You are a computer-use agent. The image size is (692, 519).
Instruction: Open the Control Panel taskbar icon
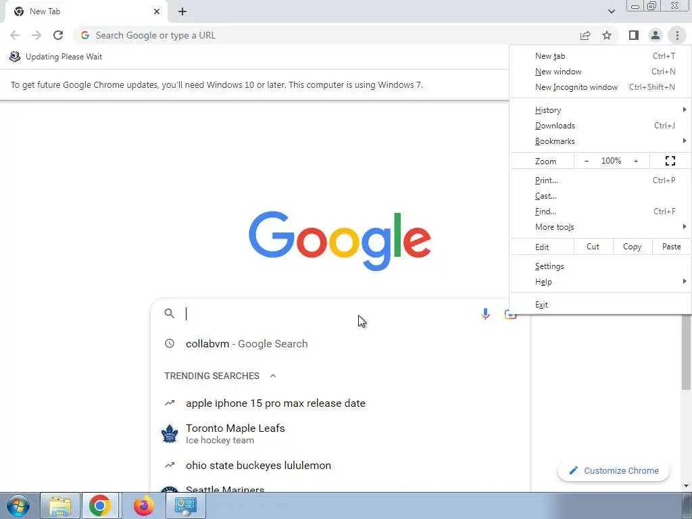(185, 505)
